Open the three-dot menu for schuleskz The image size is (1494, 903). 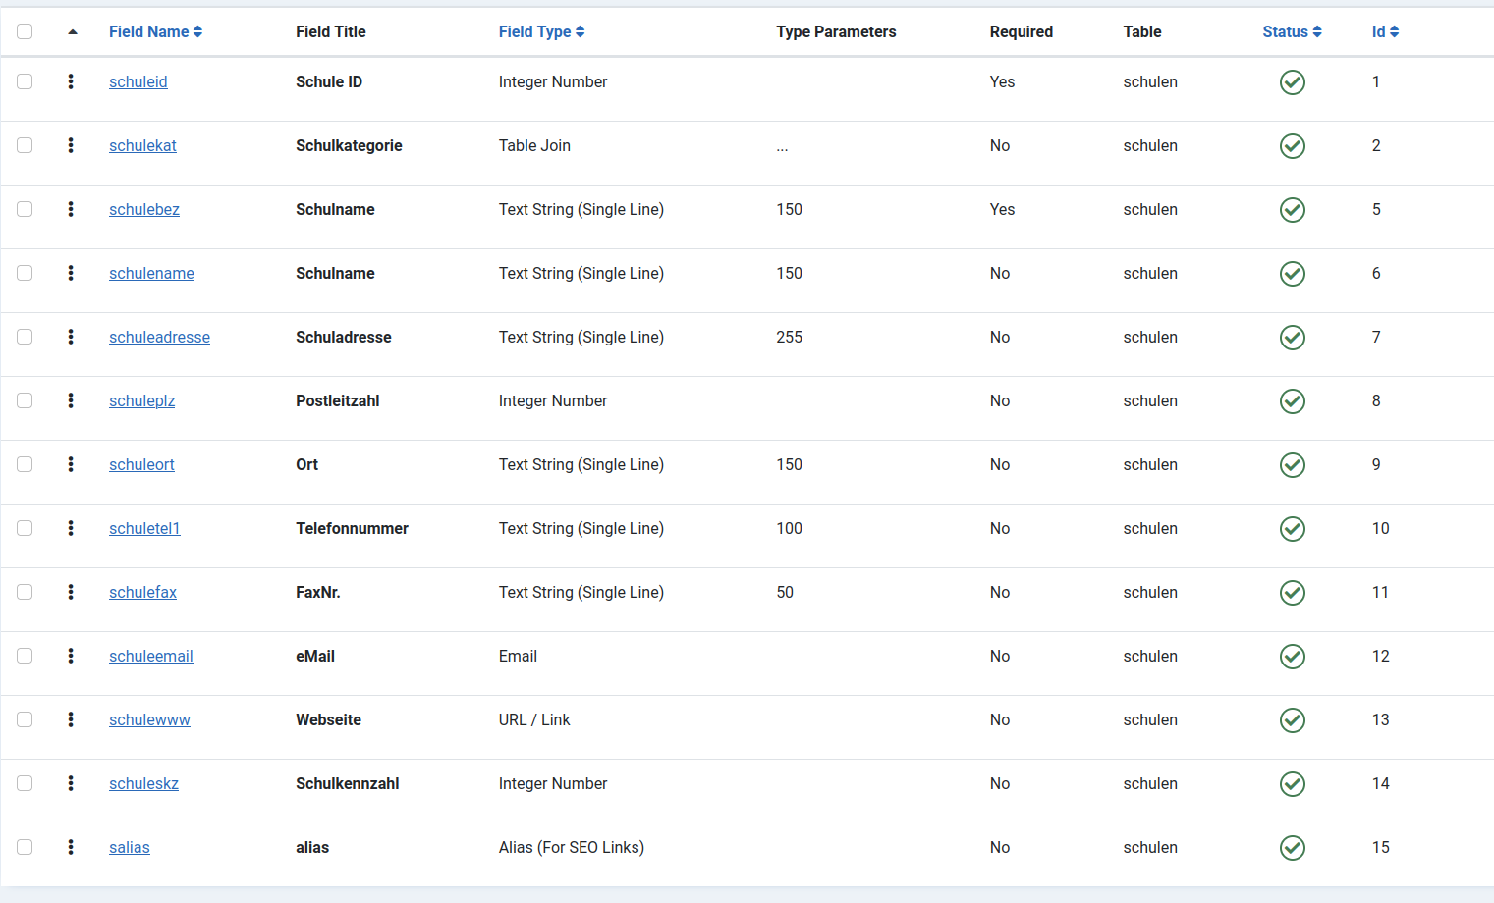point(71,783)
